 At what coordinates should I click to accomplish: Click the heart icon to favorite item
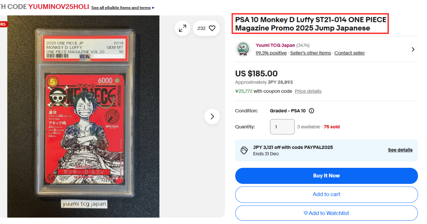click(x=212, y=28)
